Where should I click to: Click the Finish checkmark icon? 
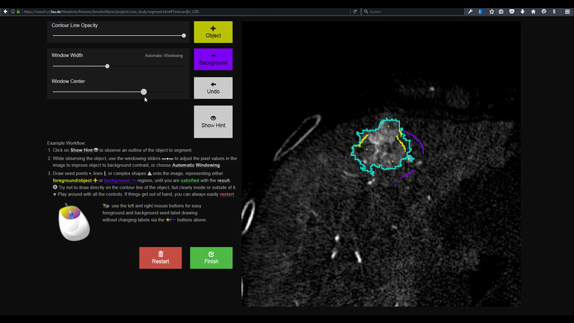211,254
